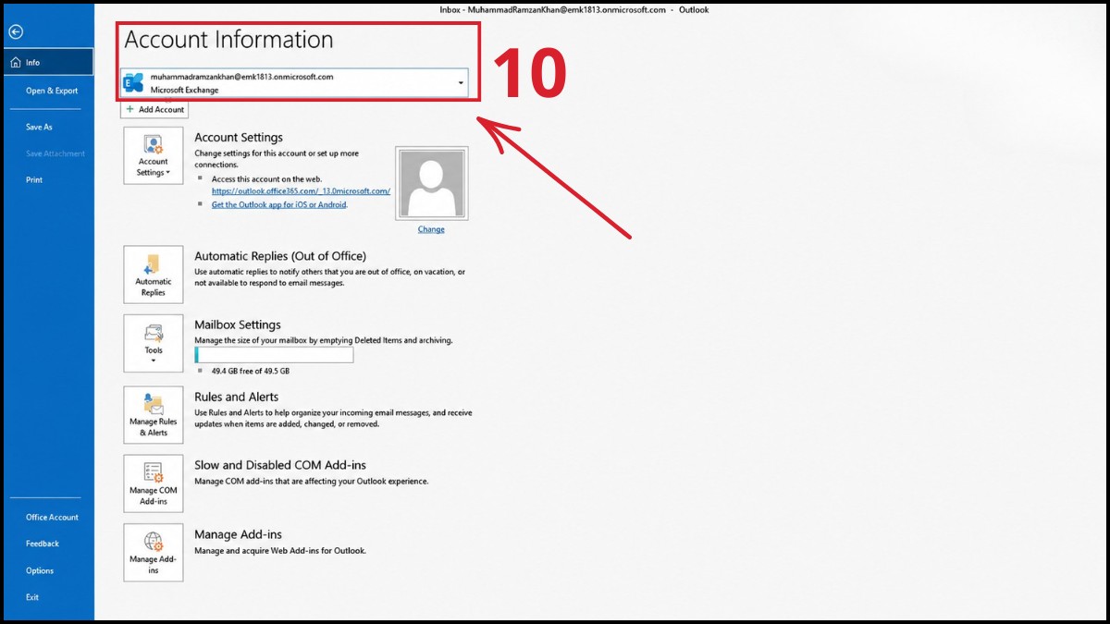This screenshot has height=624, width=1110.
Task: Go back using the circled arrow icon
Action: pos(15,31)
